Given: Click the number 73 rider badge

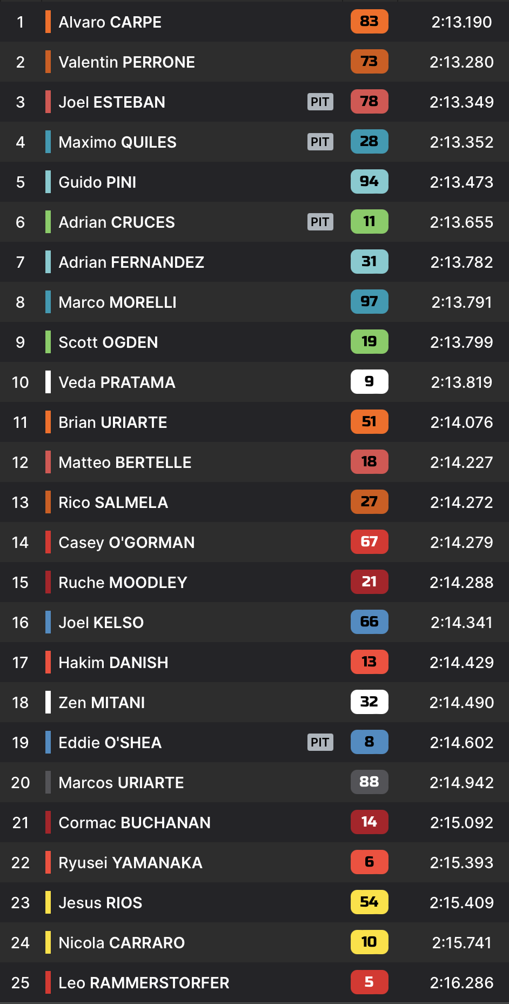Looking at the screenshot, I should click(369, 62).
